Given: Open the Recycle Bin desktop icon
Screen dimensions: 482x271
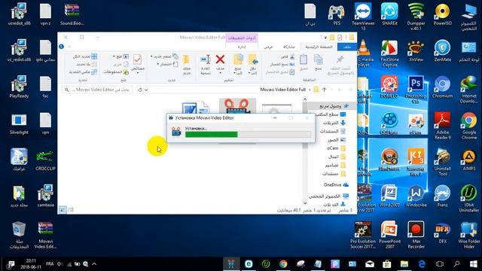Looking at the screenshot, I should tap(19, 235).
